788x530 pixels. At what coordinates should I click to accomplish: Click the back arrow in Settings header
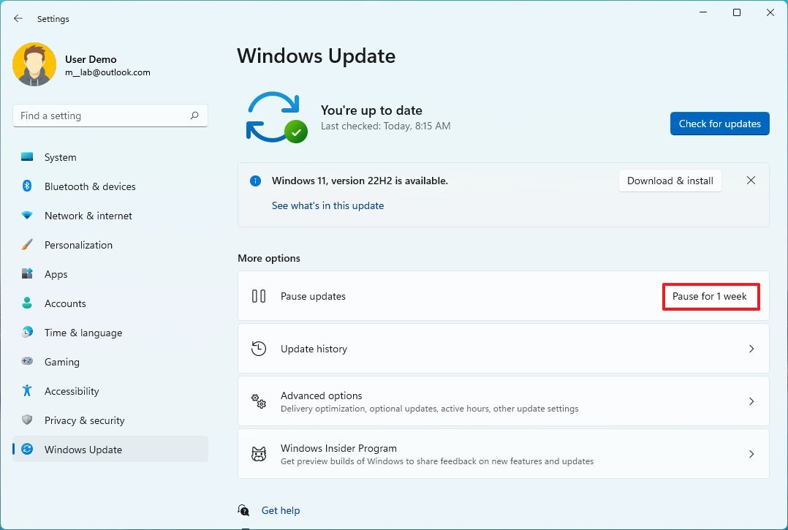[x=18, y=19]
